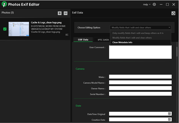Open the settings gear icon
The height and width of the screenshot is (123, 179).
154,4
